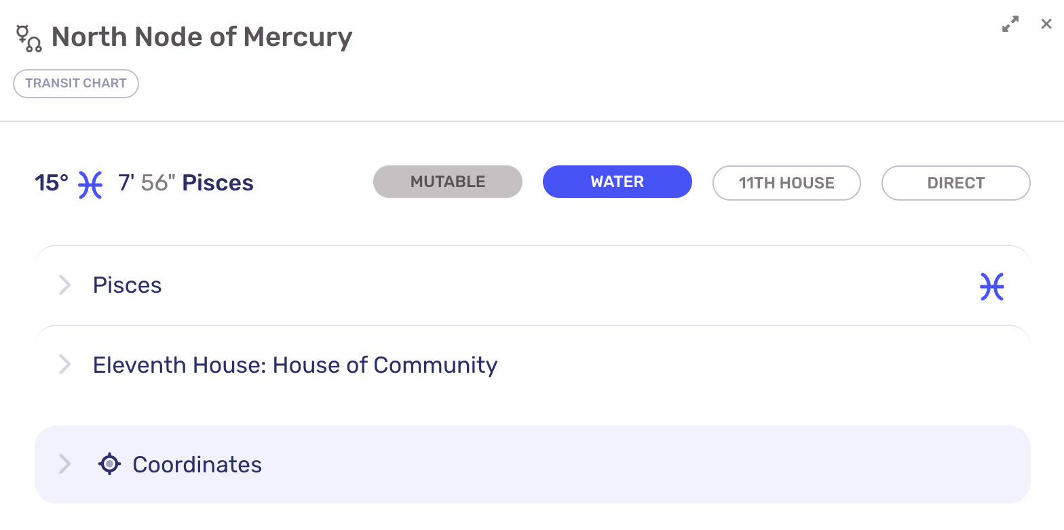Viewport: 1064px width, 530px height.
Task: Click the expand panel arrows icon
Action: click(x=1010, y=24)
